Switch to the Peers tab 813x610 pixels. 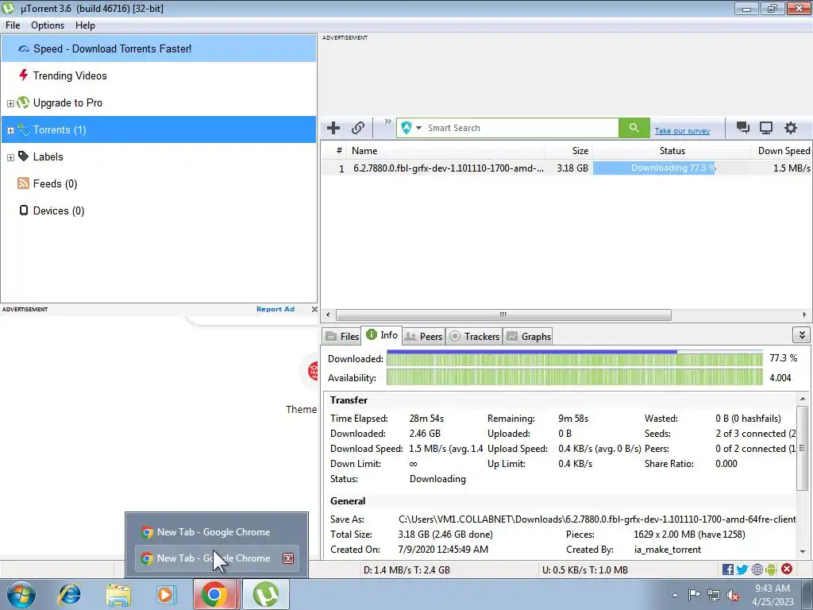point(424,336)
